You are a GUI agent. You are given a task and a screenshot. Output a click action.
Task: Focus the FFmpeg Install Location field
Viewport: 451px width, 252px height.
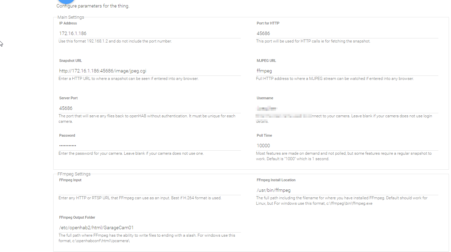[347, 190]
